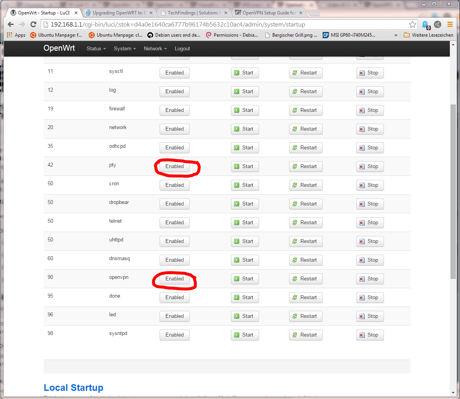Restart the dnsmasq service
Image resolution: width=460 pixels, height=399 pixels.
(x=305, y=260)
